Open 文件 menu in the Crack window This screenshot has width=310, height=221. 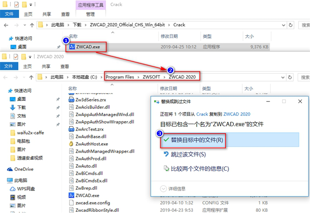coord(9,14)
